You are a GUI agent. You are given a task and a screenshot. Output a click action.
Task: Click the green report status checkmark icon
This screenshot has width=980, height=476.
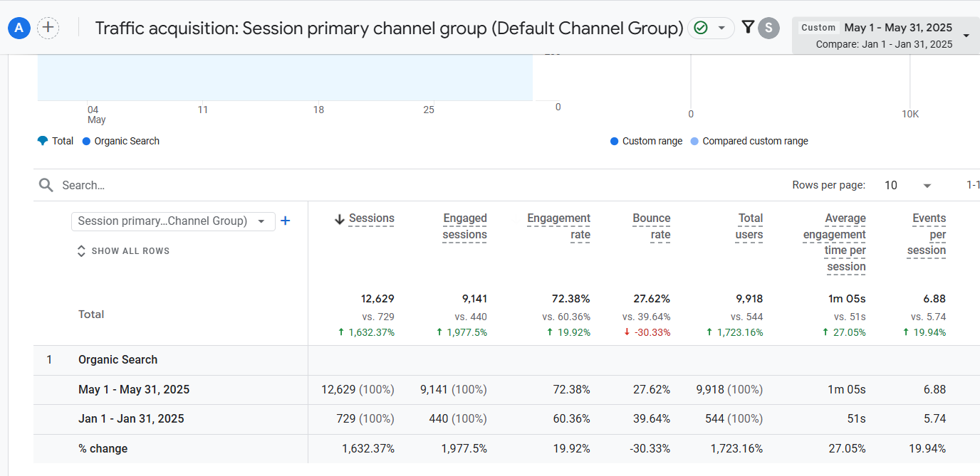click(x=701, y=28)
